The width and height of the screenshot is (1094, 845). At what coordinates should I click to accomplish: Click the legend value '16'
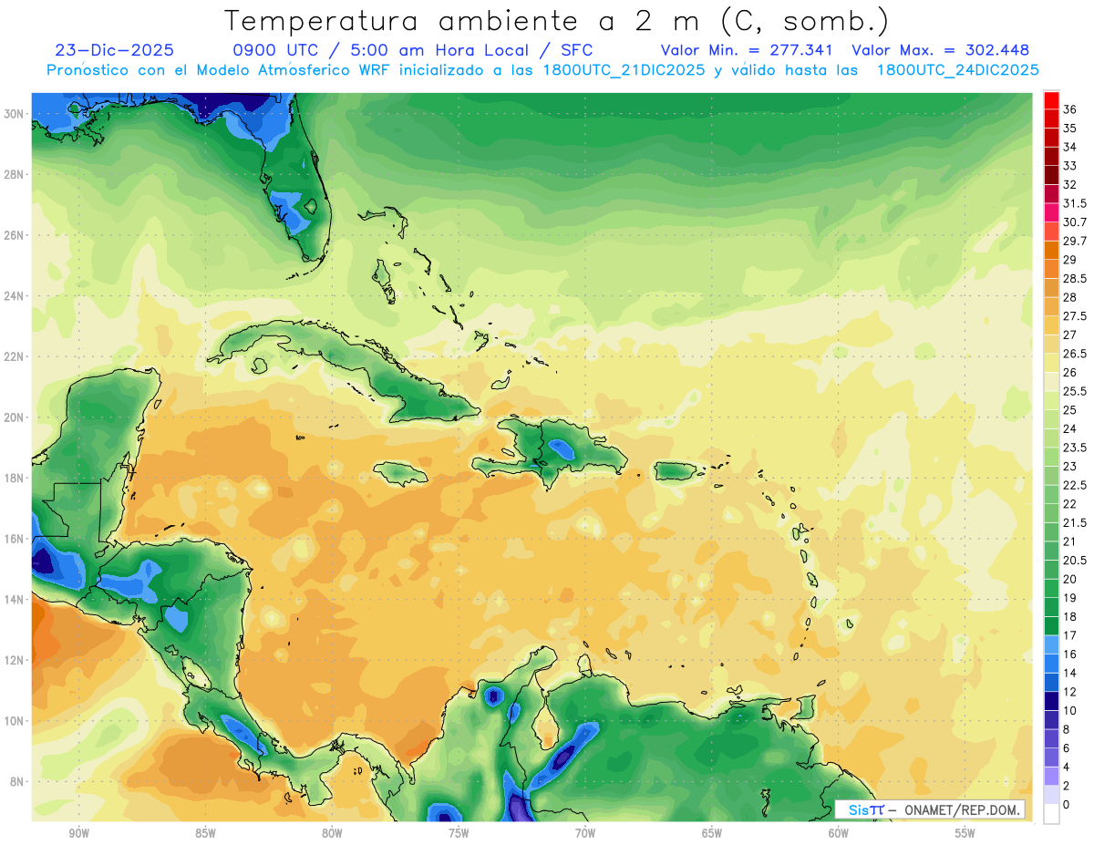point(1070,654)
